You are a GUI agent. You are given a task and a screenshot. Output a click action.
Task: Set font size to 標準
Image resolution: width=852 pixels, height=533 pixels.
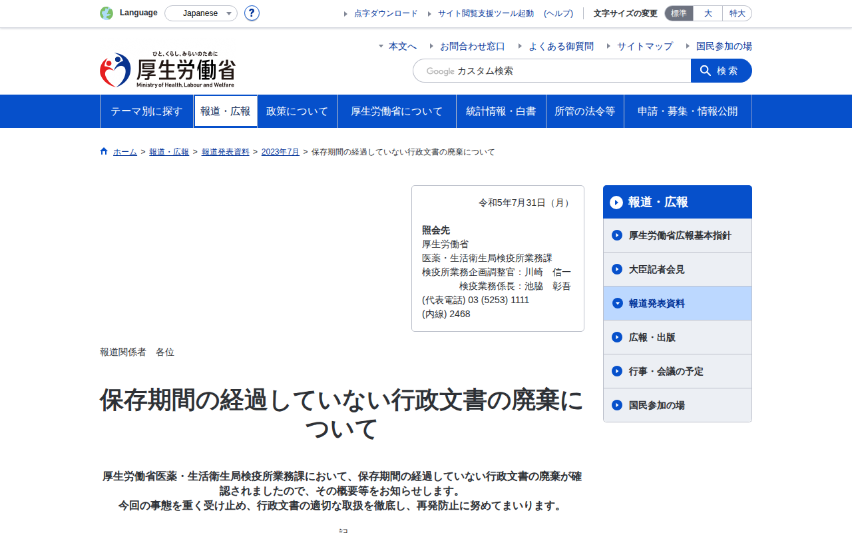[x=679, y=13]
